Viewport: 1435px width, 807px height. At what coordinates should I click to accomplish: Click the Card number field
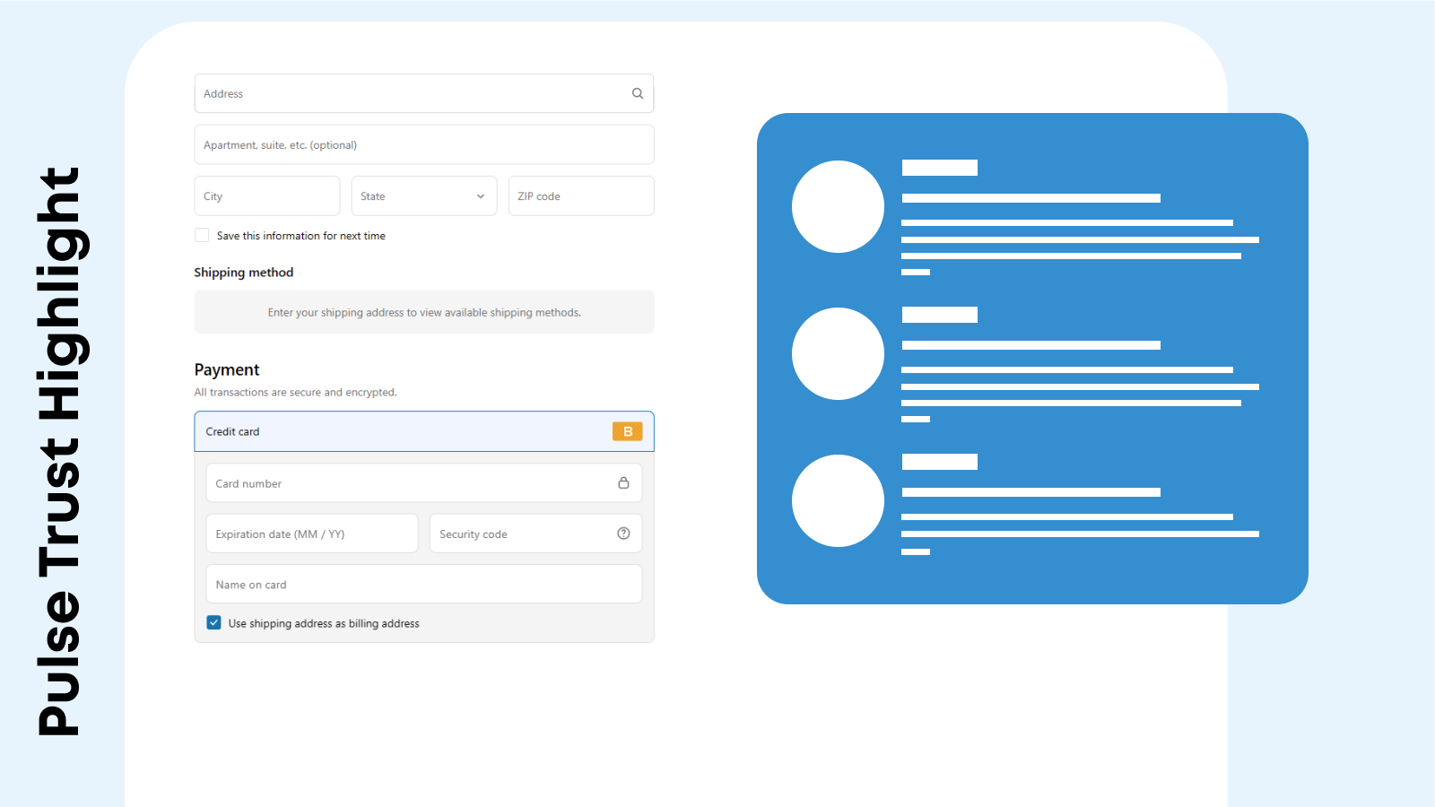click(424, 482)
